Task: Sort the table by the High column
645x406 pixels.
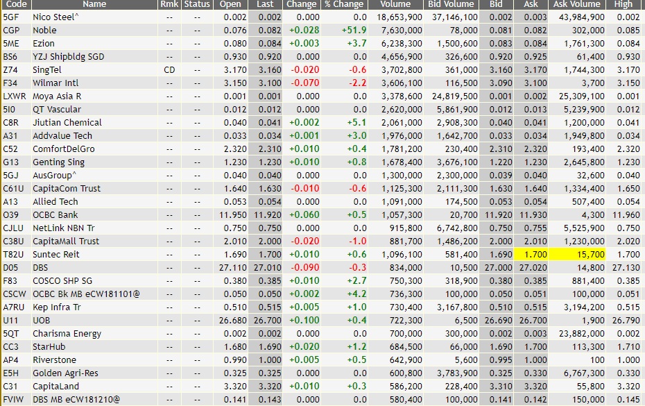Action: click(x=629, y=5)
